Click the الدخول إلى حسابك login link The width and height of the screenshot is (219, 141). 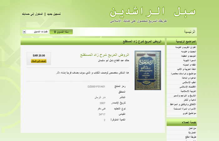point(33,14)
